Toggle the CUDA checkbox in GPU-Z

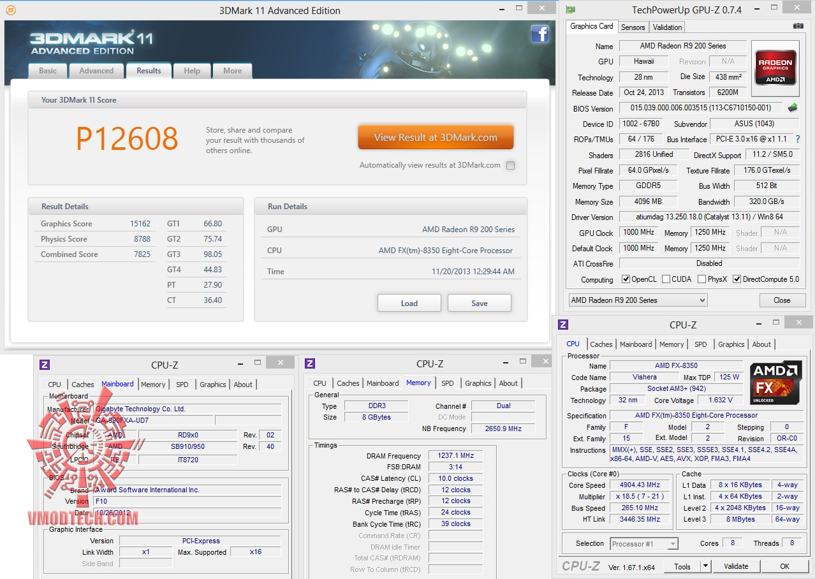(x=666, y=279)
